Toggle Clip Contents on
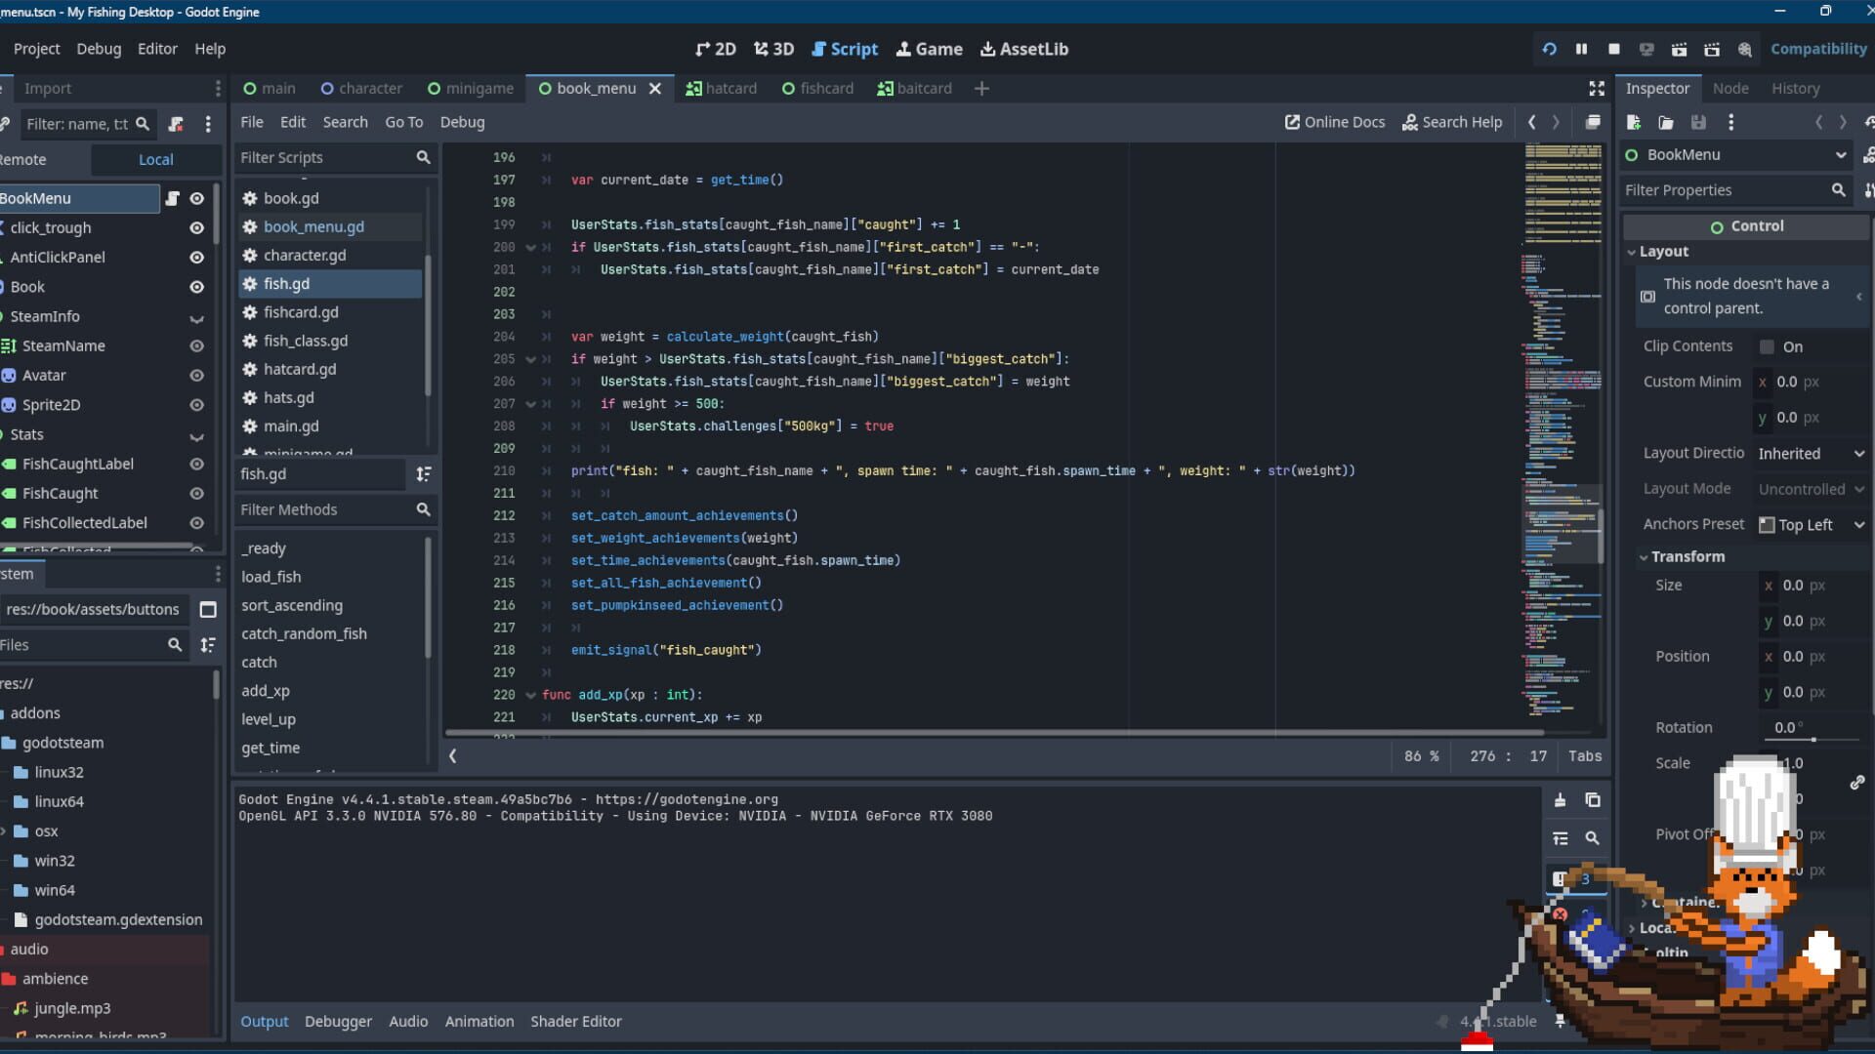1875x1054 pixels. tap(1766, 346)
